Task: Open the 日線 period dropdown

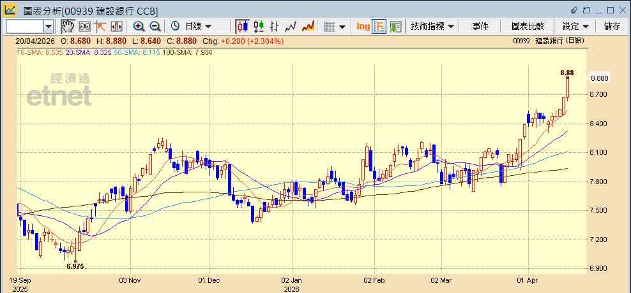Action: pos(198,27)
